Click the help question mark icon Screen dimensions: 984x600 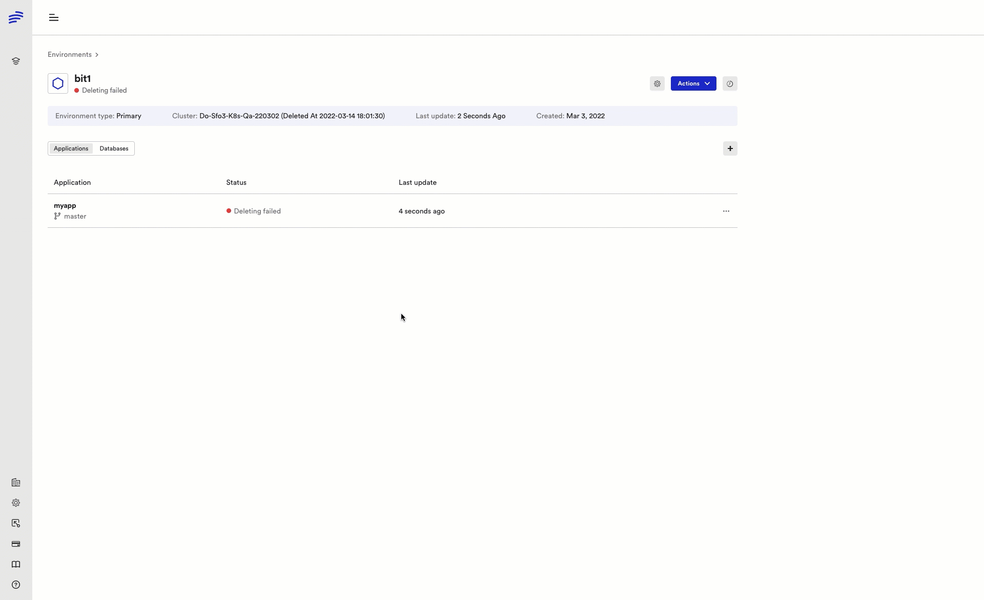click(x=16, y=585)
